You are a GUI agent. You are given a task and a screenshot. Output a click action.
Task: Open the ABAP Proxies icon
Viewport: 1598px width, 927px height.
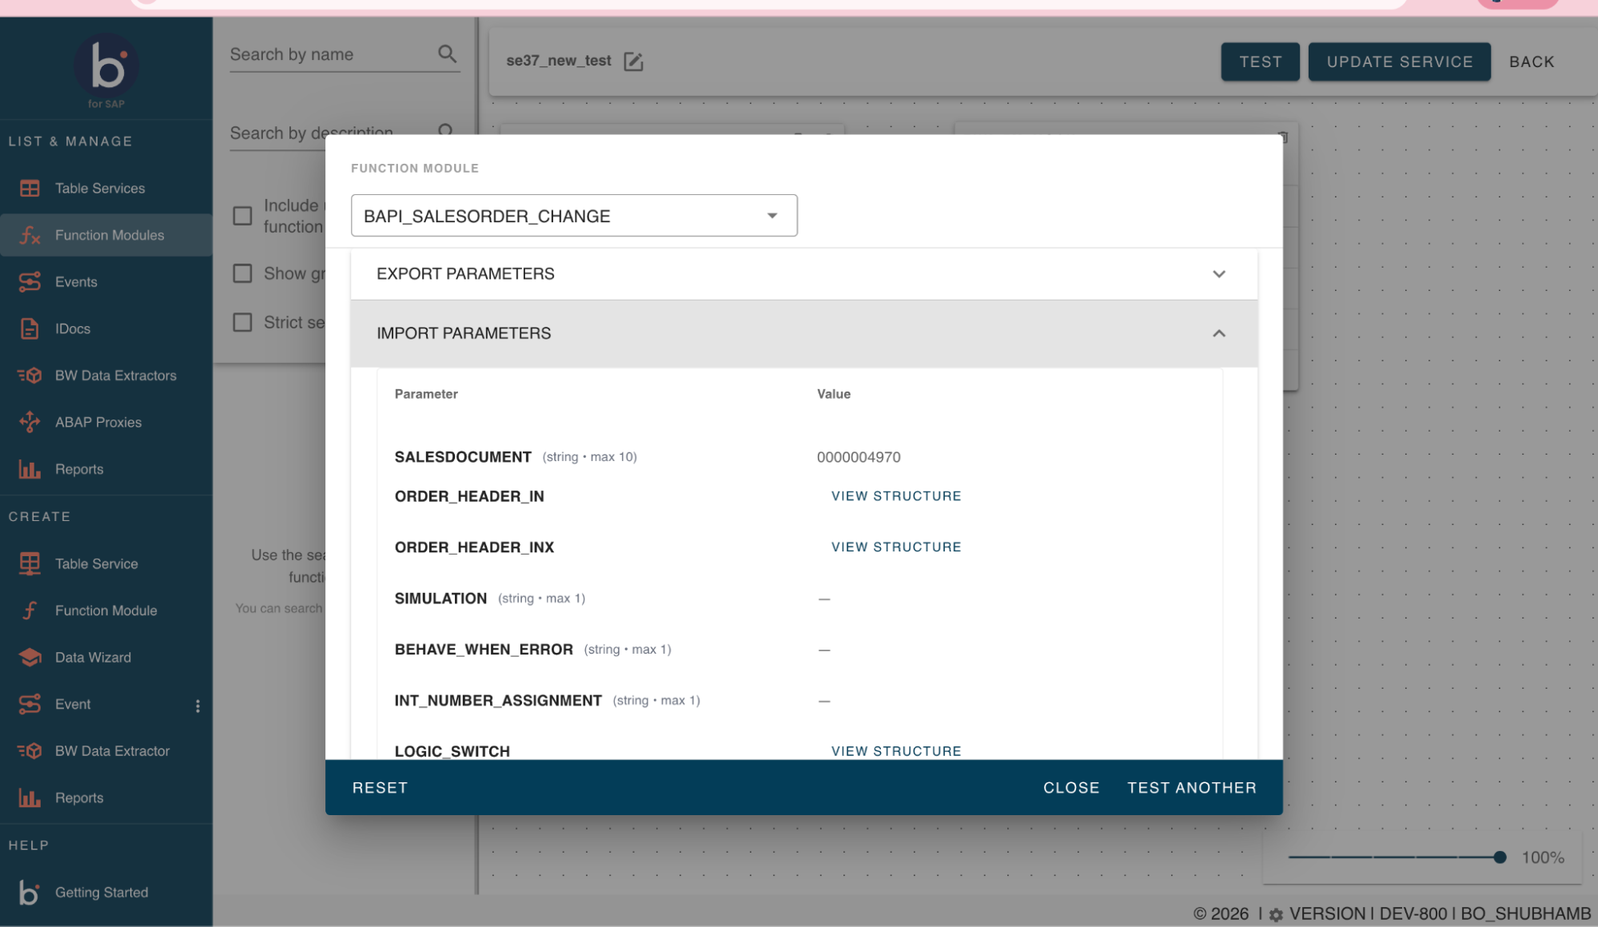pyautogui.click(x=30, y=422)
